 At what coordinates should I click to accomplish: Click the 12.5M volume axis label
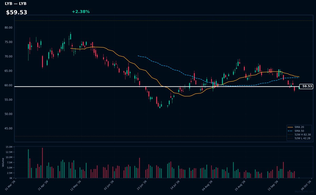[x=9, y=152]
